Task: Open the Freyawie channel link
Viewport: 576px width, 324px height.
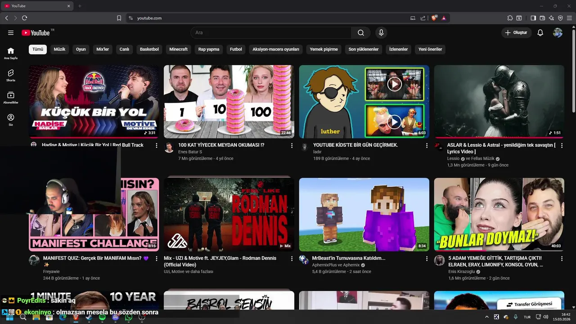Action: pyautogui.click(x=51, y=271)
